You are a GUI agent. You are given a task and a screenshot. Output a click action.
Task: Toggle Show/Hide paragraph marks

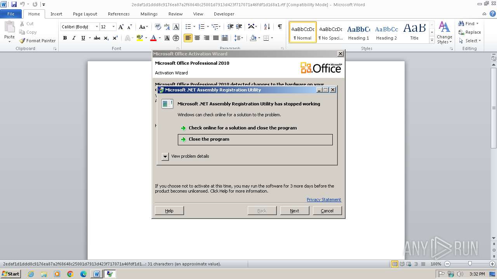[280, 27]
